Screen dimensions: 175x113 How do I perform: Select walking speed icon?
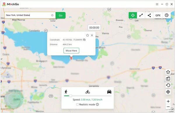pyautogui.click(x=66, y=92)
